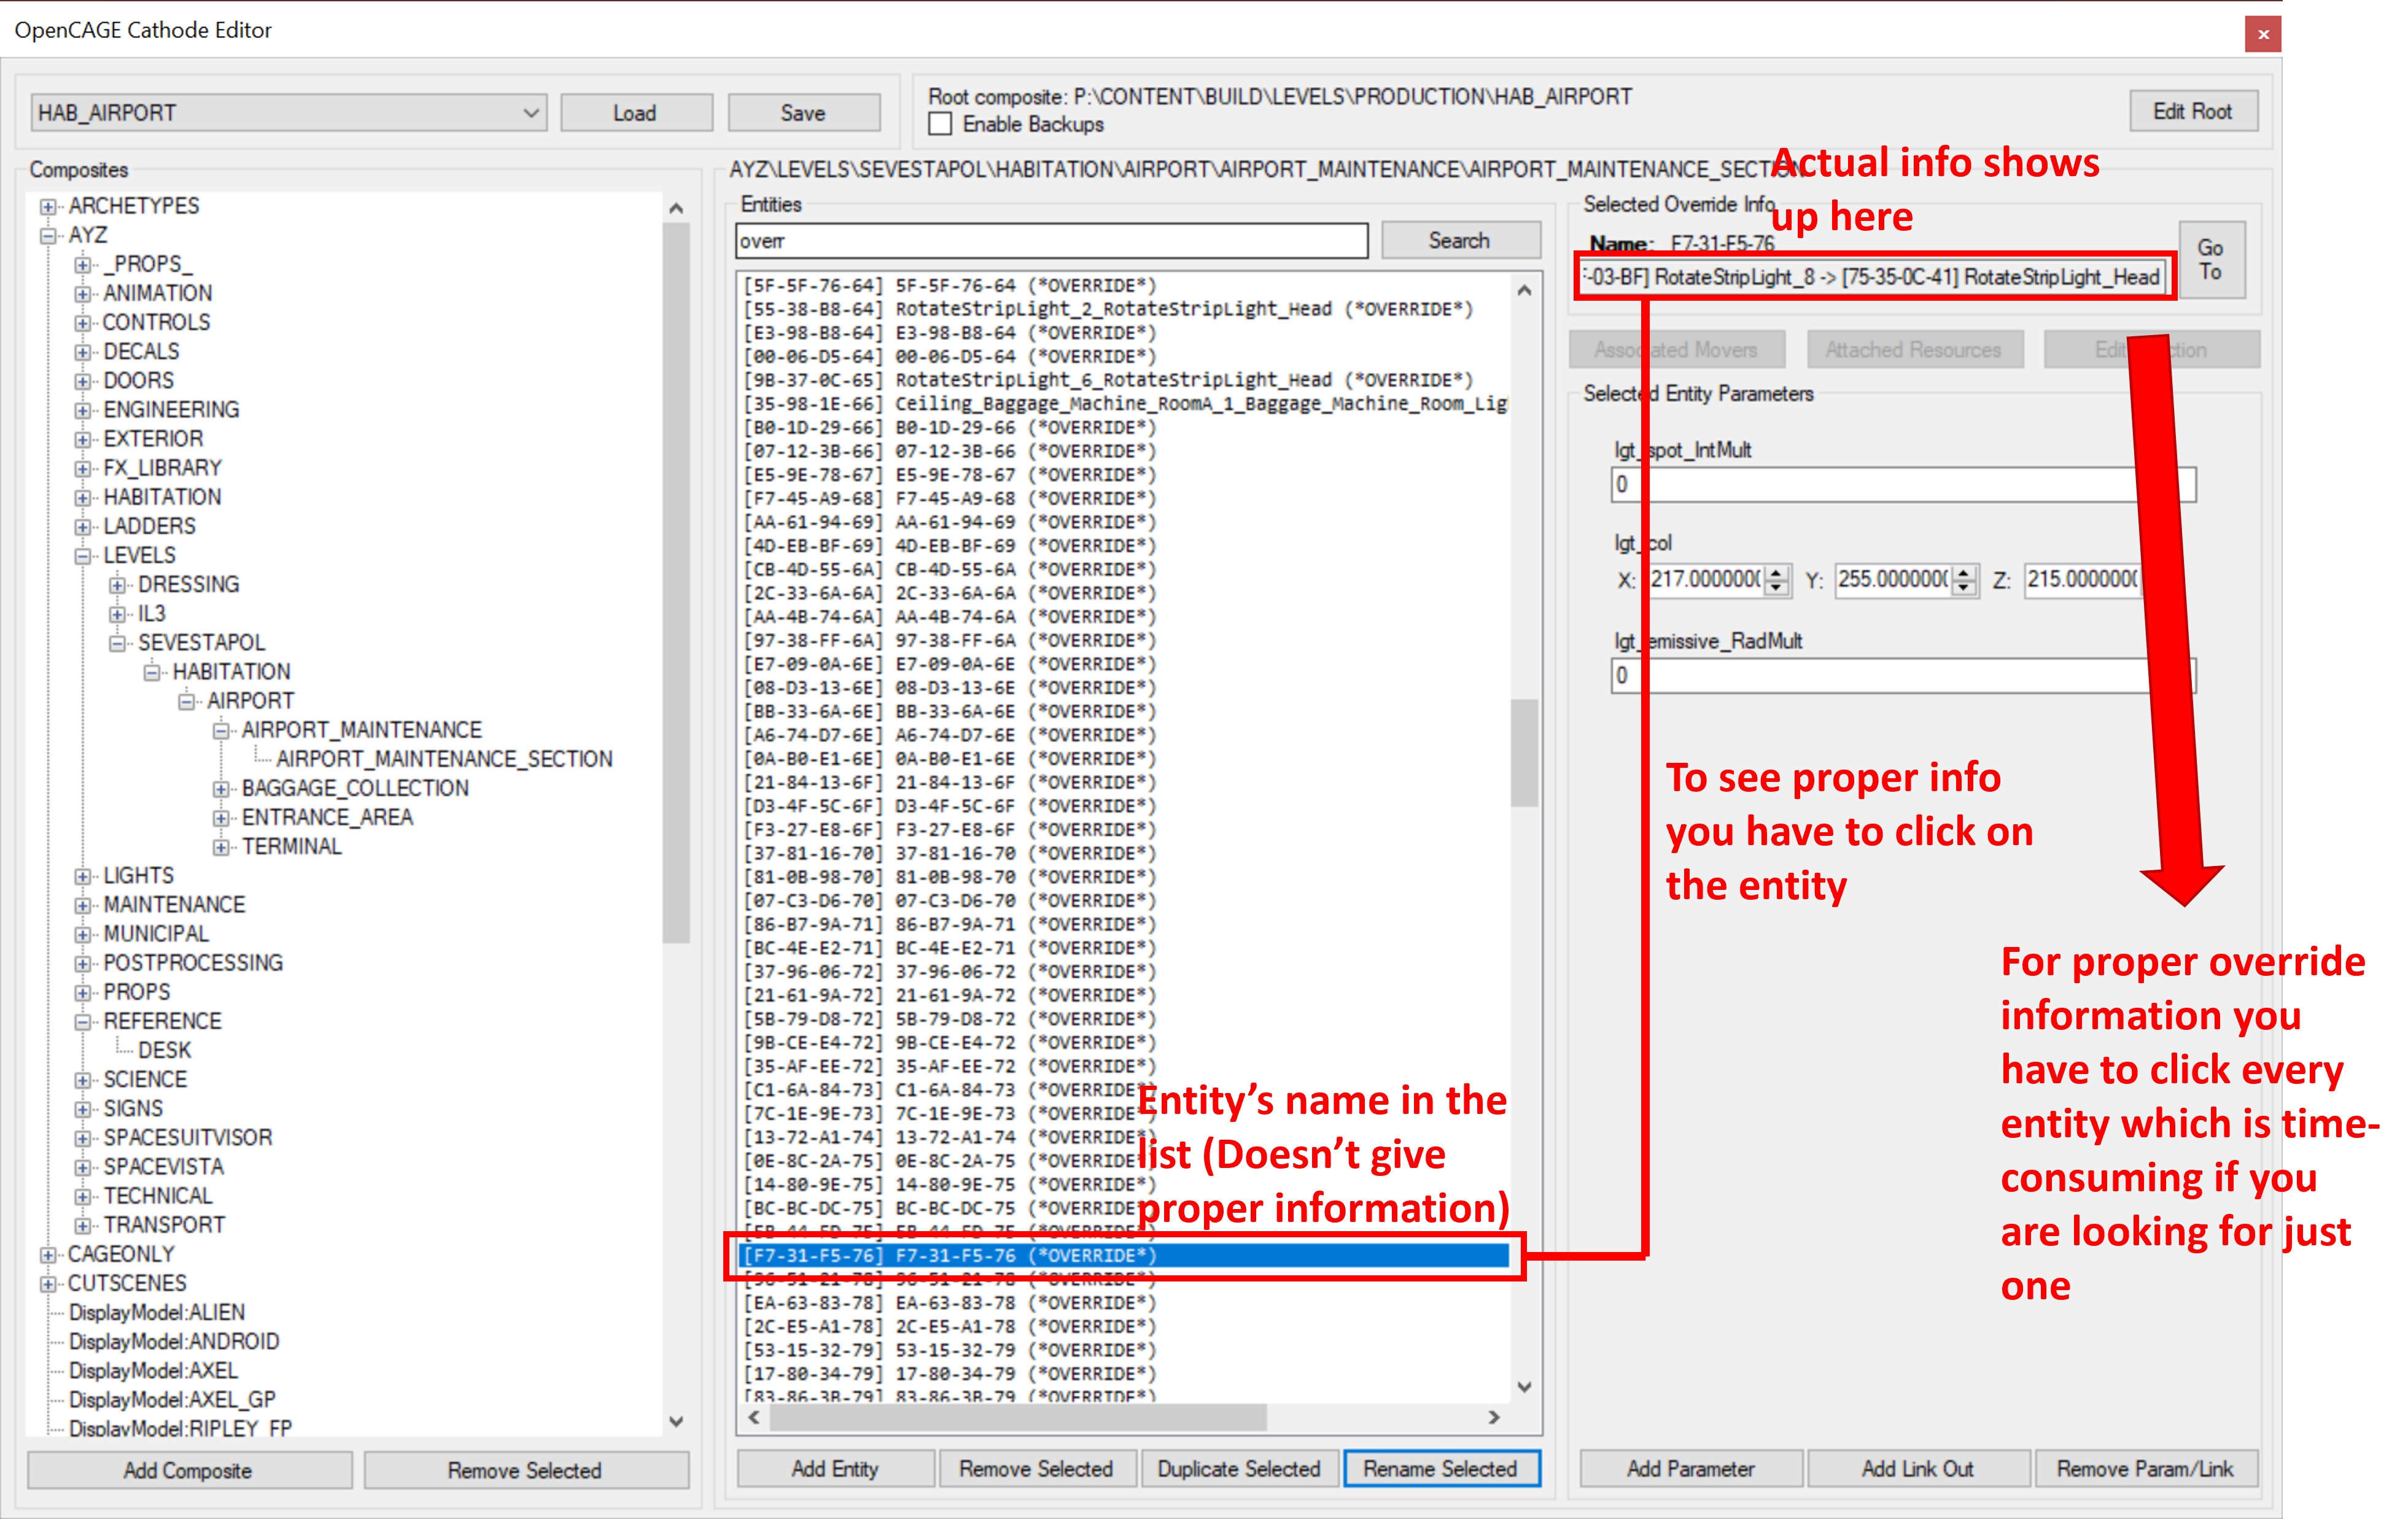Image resolution: width=2408 pixels, height=1519 pixels.
Task: Select DESK under REFERENCE
Action: (x=165, y=1049)
